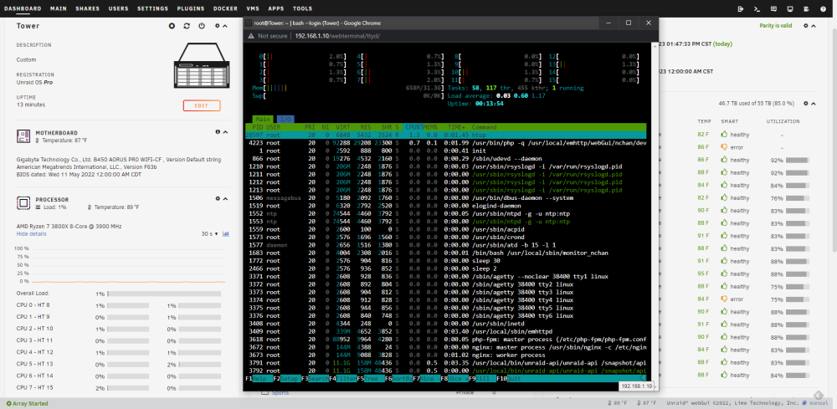Open the help question mark icon
The height and width of the screenshot is (409, 837).
pyautogui.click(x=823, y=8)
